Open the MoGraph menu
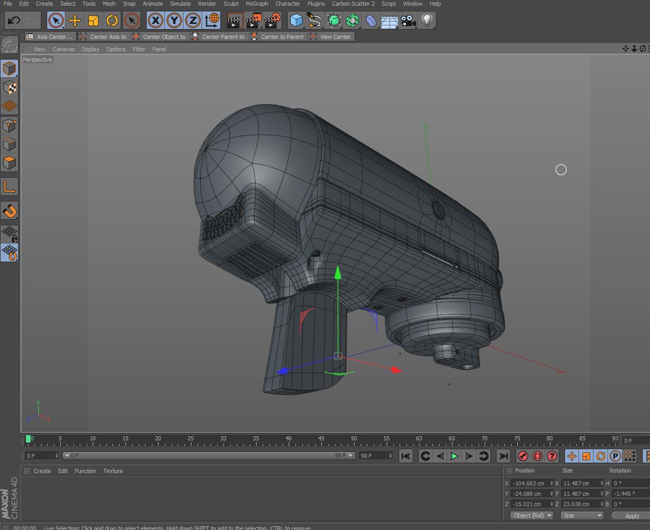Image resolution: width=650 pixels, height=530 pixels. click(x=257, y=4)
